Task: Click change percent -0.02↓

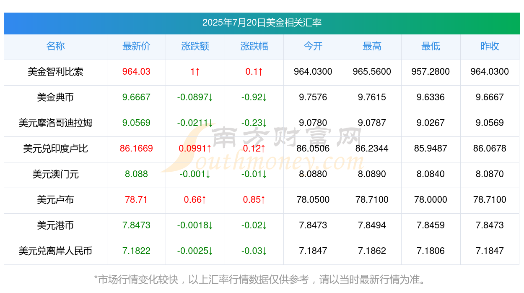Action: 254,225
